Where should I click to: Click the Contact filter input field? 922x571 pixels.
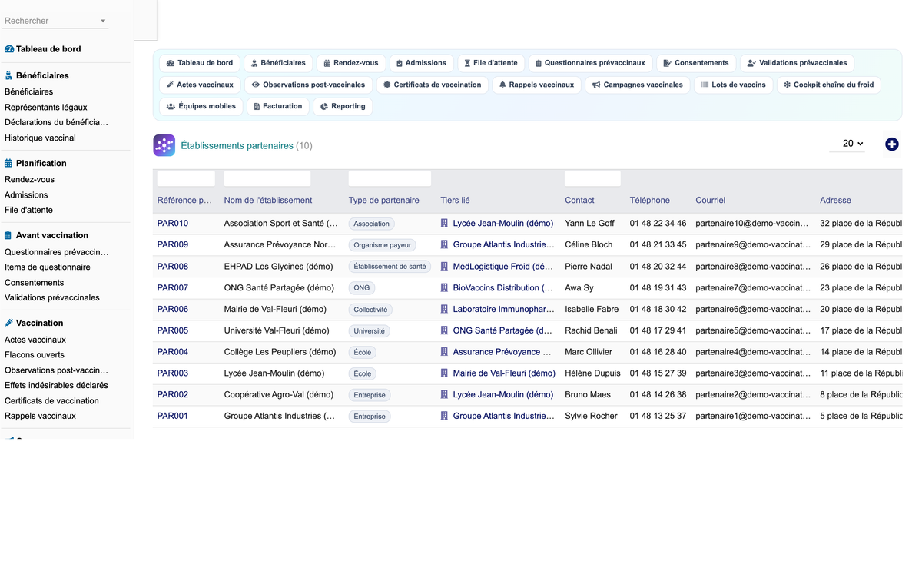[592, 178]
